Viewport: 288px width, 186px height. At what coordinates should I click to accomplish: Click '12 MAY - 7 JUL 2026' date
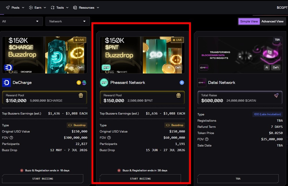pos(69,150)
